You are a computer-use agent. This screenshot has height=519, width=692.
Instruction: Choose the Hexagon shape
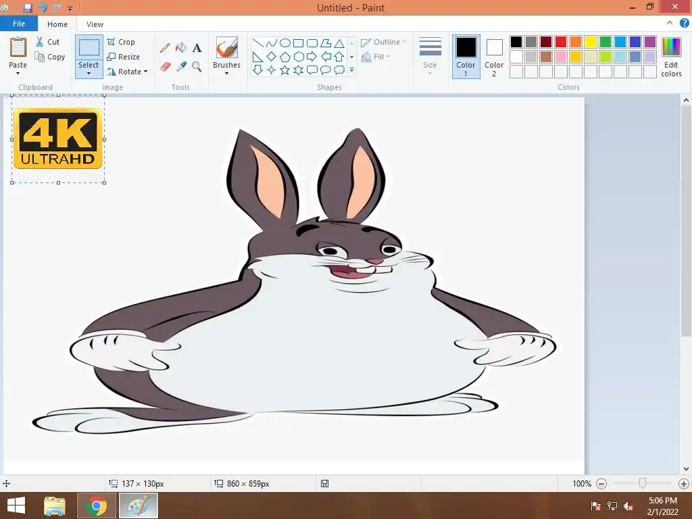tap(298, 57)
